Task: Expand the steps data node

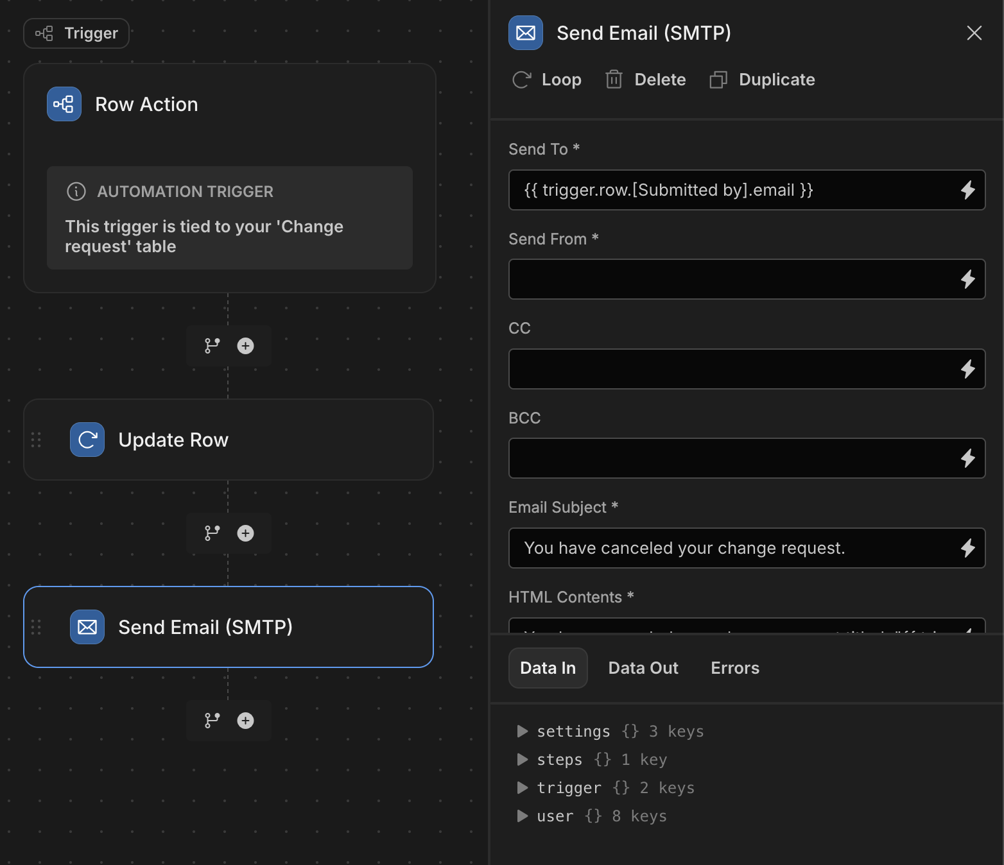Action: click(x=523, y=760)
